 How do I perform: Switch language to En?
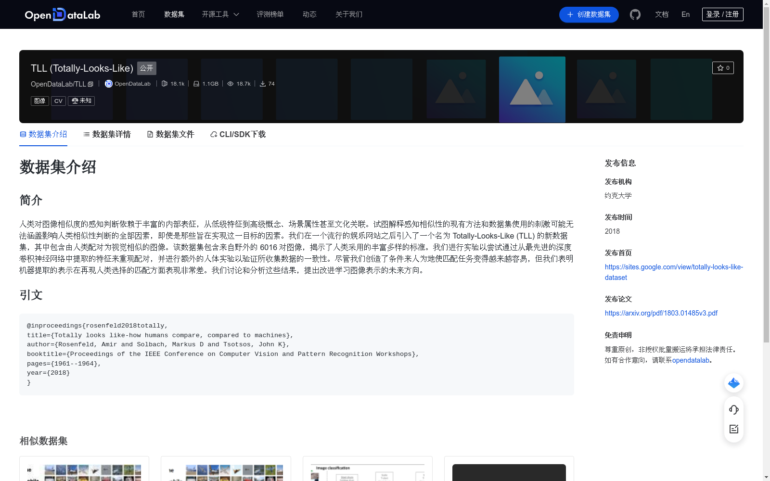(x=685, y=14)
